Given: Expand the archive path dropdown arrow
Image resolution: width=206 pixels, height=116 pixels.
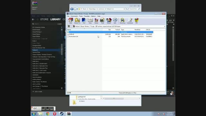Looking at the screenshot, I should 164,26.
